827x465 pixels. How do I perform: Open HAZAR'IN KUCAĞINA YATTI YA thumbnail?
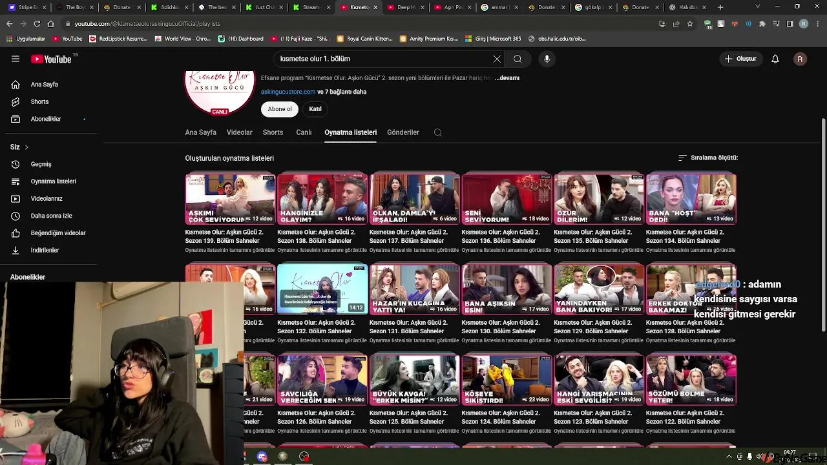click(x=415, y=289)
